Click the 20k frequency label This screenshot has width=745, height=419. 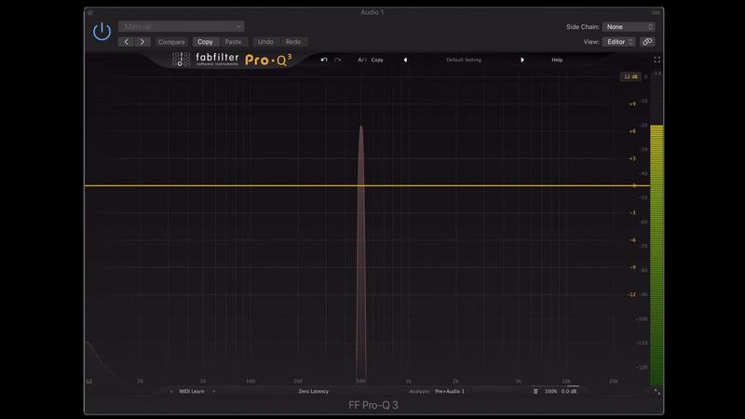point(614,381)
